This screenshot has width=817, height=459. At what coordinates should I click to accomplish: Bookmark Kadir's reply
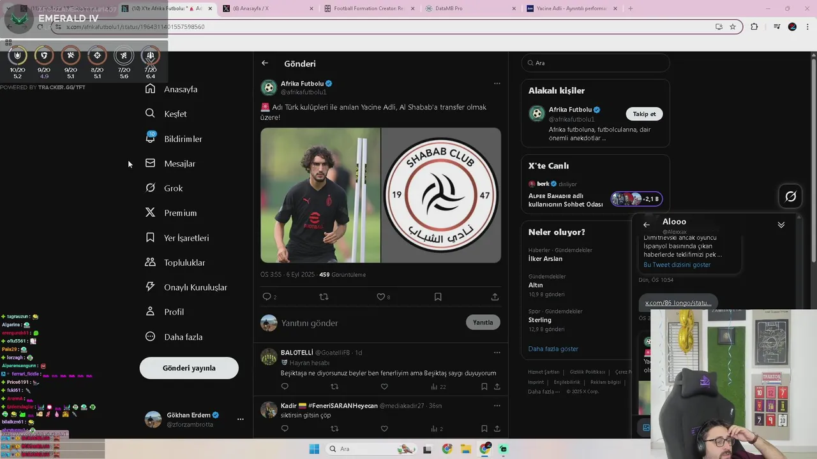(x=484, y=428)
